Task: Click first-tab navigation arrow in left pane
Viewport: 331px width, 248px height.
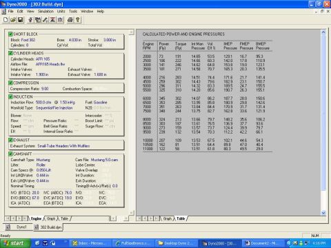Action: [8, 218]
